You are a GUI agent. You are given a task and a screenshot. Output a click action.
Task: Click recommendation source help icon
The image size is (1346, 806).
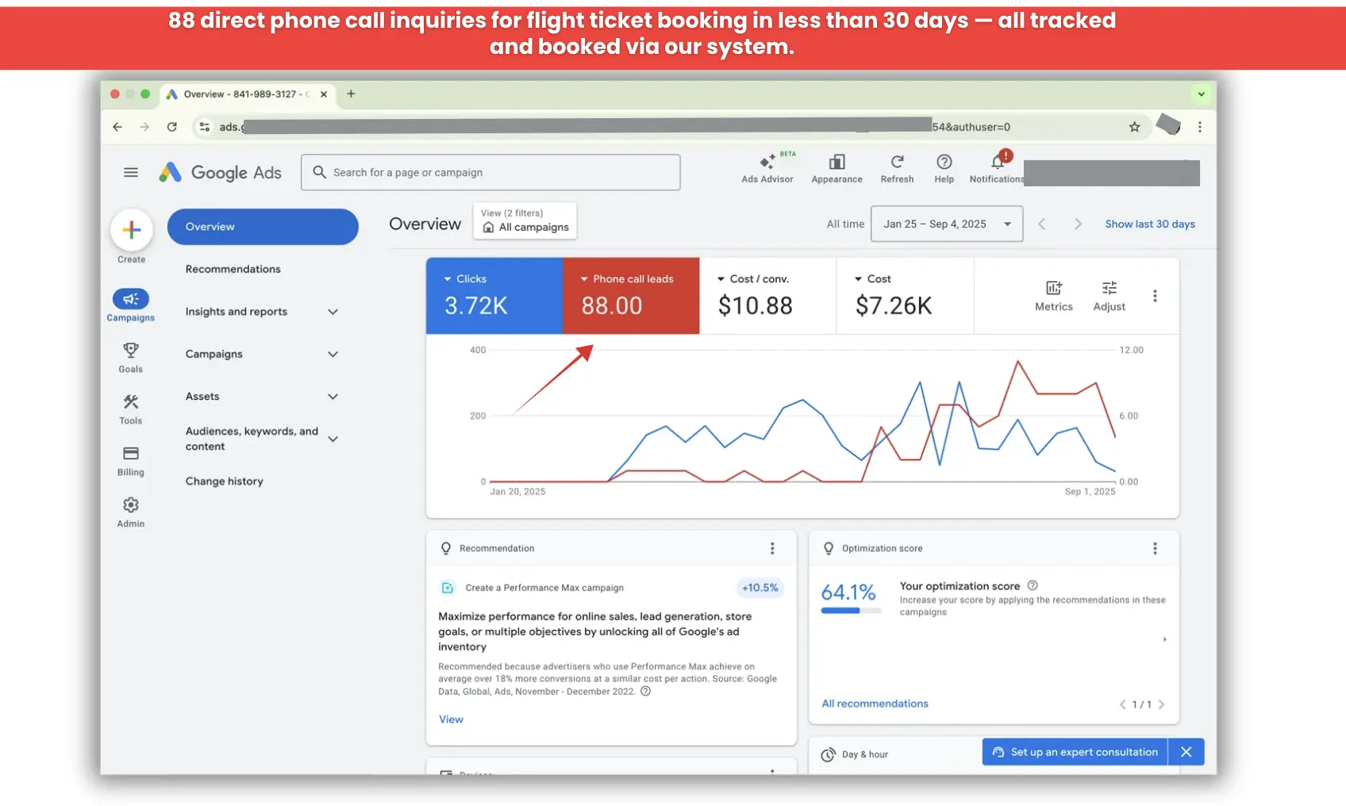(645, 691)
